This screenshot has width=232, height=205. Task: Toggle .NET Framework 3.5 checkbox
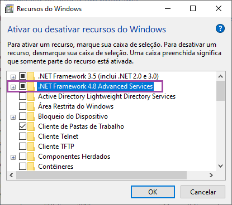point(23,76)
